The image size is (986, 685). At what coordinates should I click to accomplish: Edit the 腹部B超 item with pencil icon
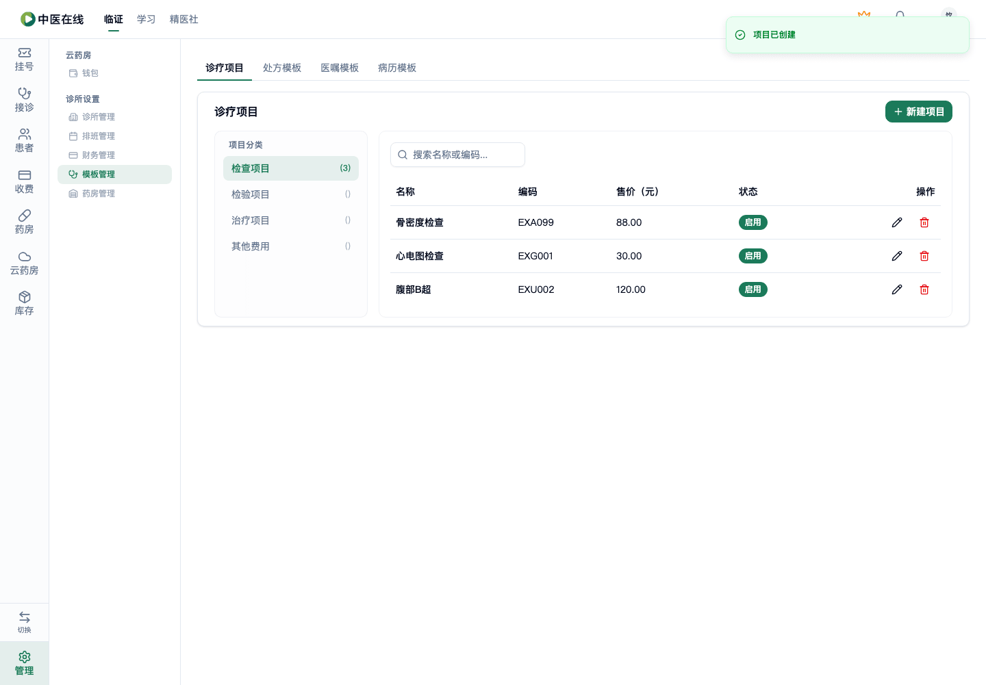[897, 289]
